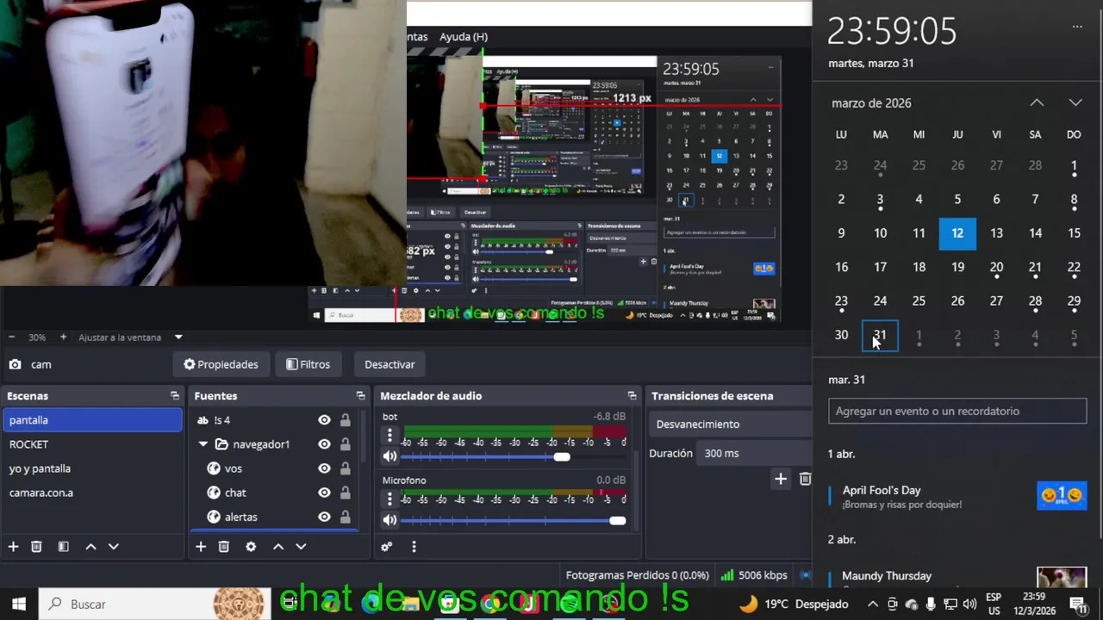This screenshot has height=620, width=1103.
Task: Open Filtros for the cam source
Action: pyautogui.click(x=308, y=364)
